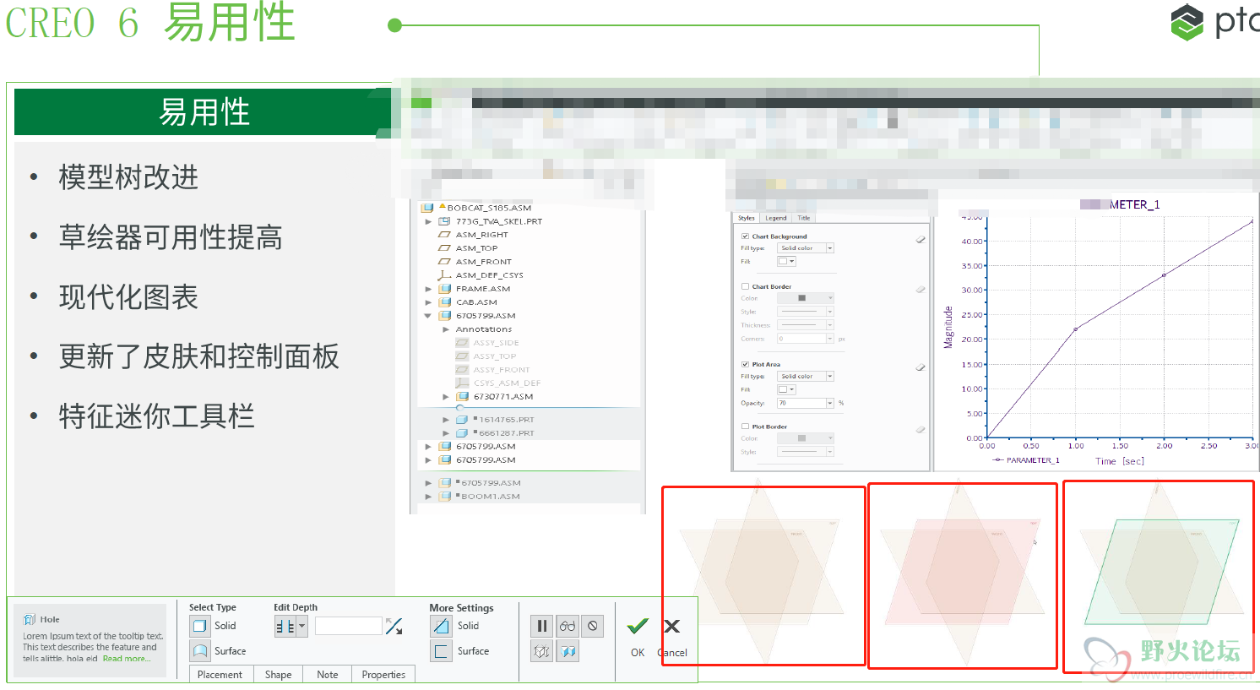
Task: Expand the CAB.ASM tree node
Action: tap(428, 302)
